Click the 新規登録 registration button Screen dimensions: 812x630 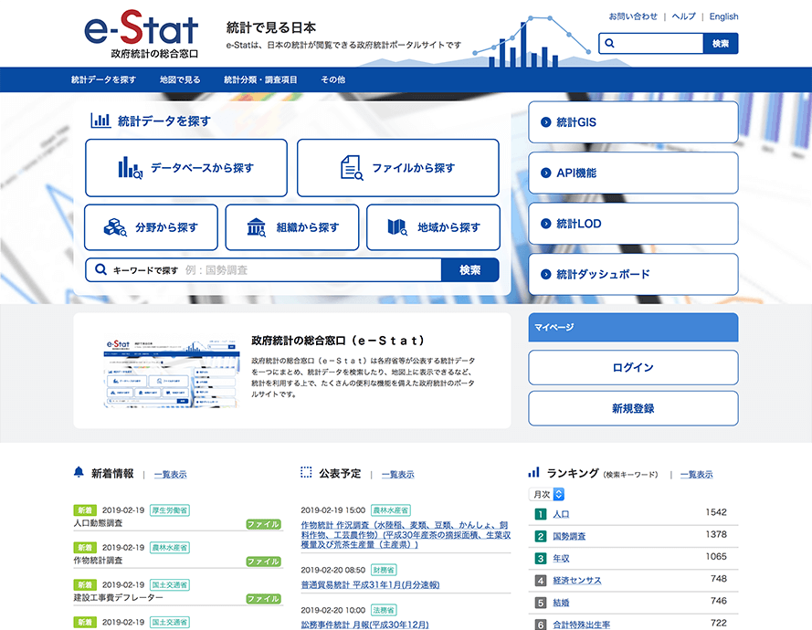(632, 408)
